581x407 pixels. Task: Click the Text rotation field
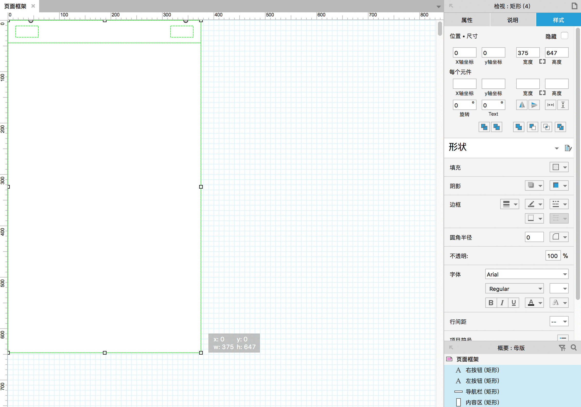(494, 105)
